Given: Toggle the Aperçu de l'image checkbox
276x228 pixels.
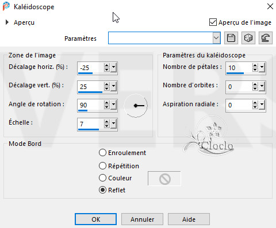Looking at the screenshot, I should click(x=213, y=22).
